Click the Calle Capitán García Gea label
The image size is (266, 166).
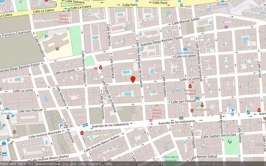tap(219, 136)
